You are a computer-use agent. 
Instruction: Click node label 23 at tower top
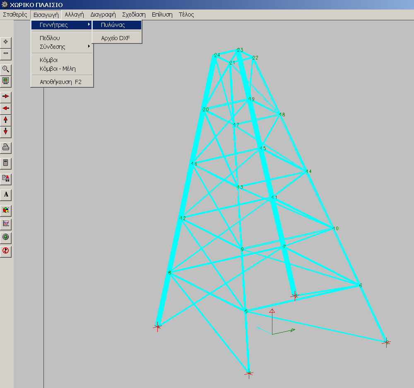click(x=240, y=50)
